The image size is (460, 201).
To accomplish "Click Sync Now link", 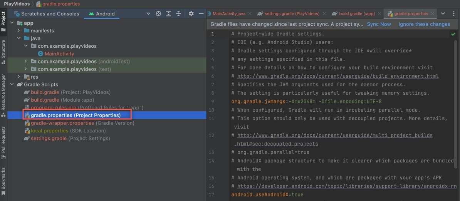I will pos(379,24).
